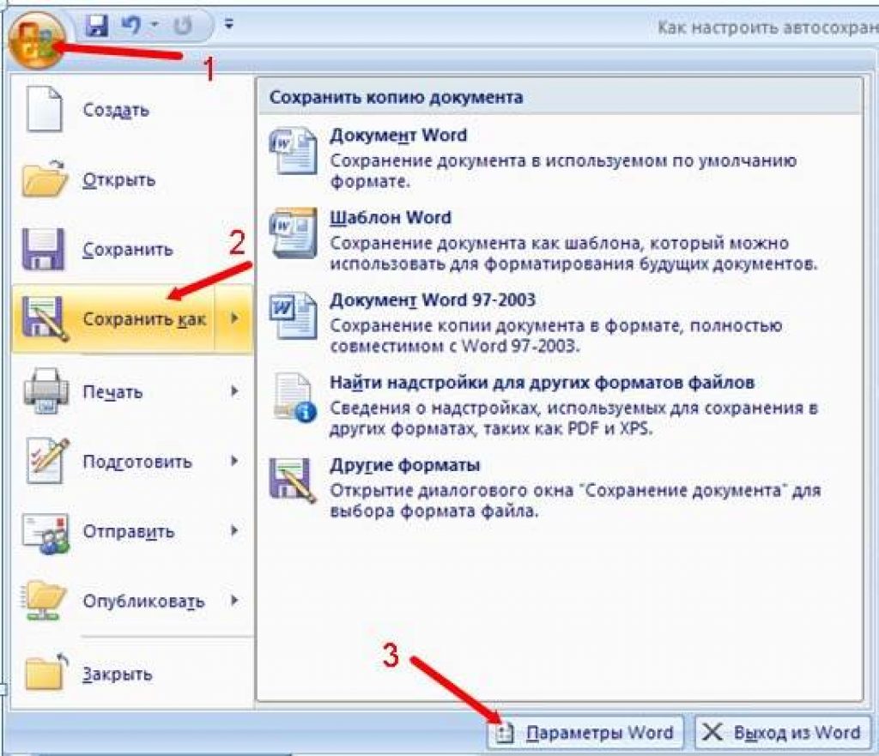
Task: Click the Параметры Word button
Action: [585, 733]
